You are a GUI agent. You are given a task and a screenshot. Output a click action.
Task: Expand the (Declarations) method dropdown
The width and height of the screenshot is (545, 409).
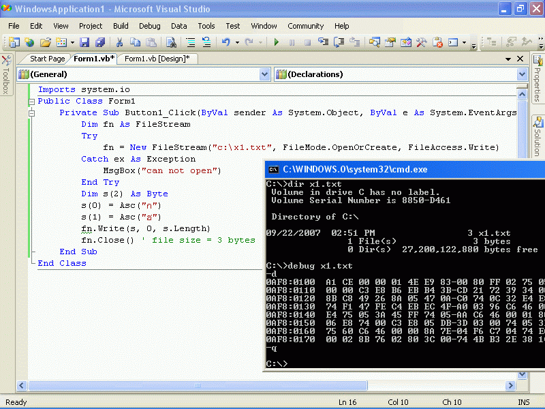click(522, 74)
